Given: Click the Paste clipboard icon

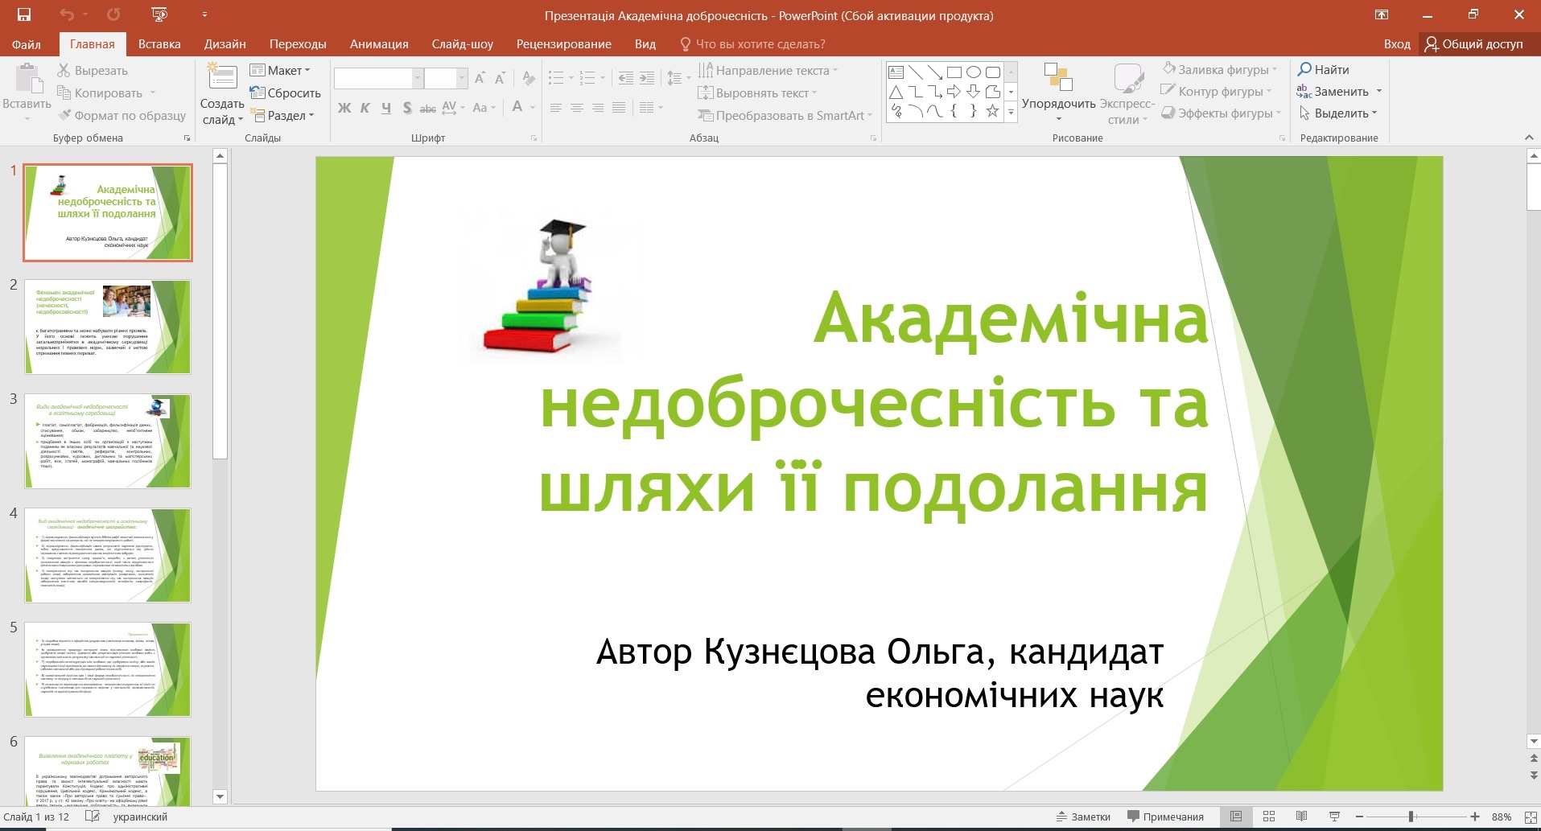Looking at the screenshot, I should pyautogui.click(x=27, y=81).
